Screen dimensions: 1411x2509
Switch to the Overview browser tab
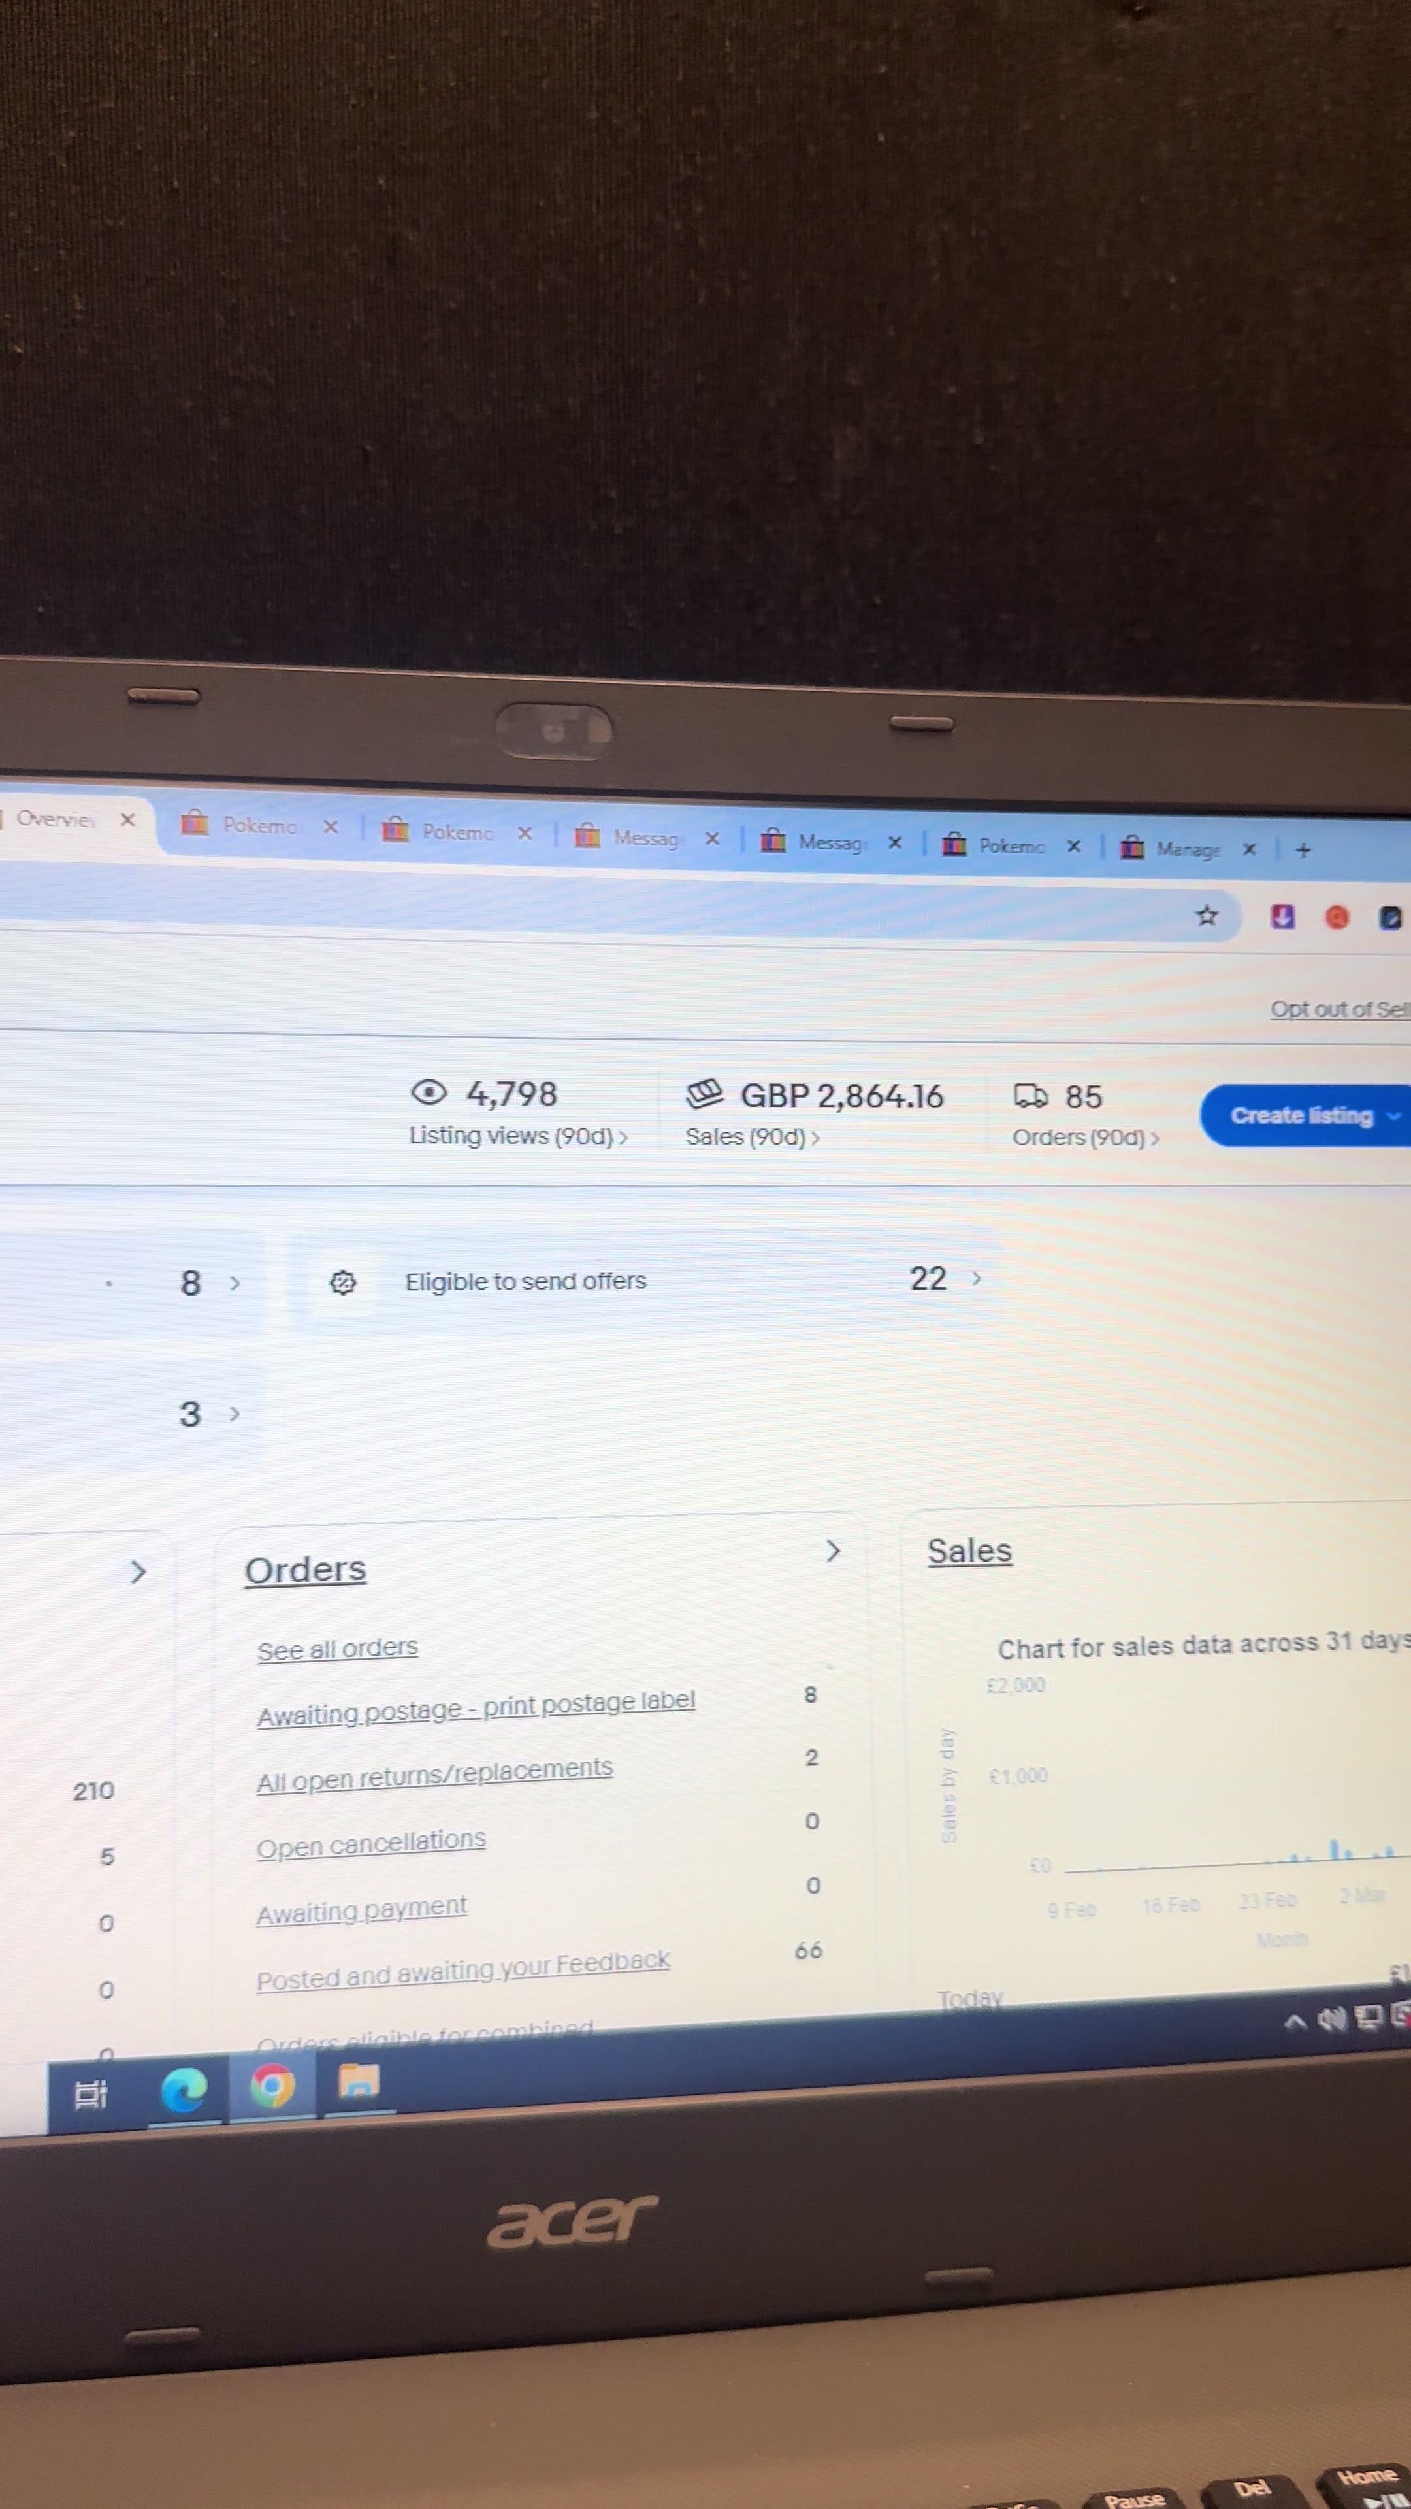(68, 819)
